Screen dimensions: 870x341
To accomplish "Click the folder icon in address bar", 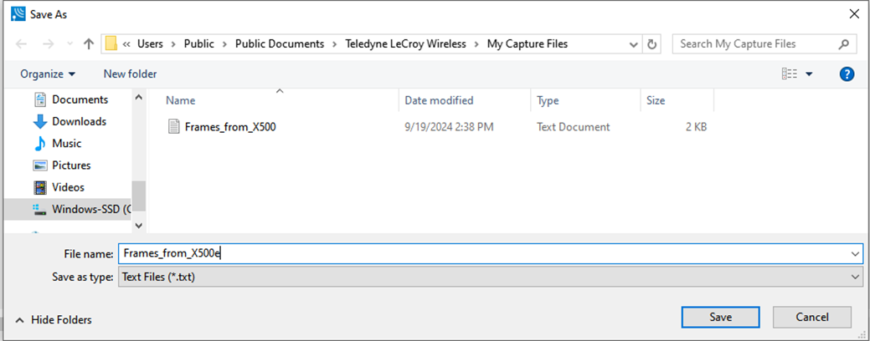I will [x=111, y=43].
